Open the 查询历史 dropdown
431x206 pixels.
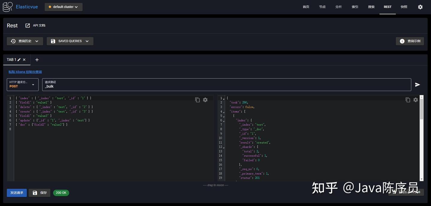click(25, 41)
